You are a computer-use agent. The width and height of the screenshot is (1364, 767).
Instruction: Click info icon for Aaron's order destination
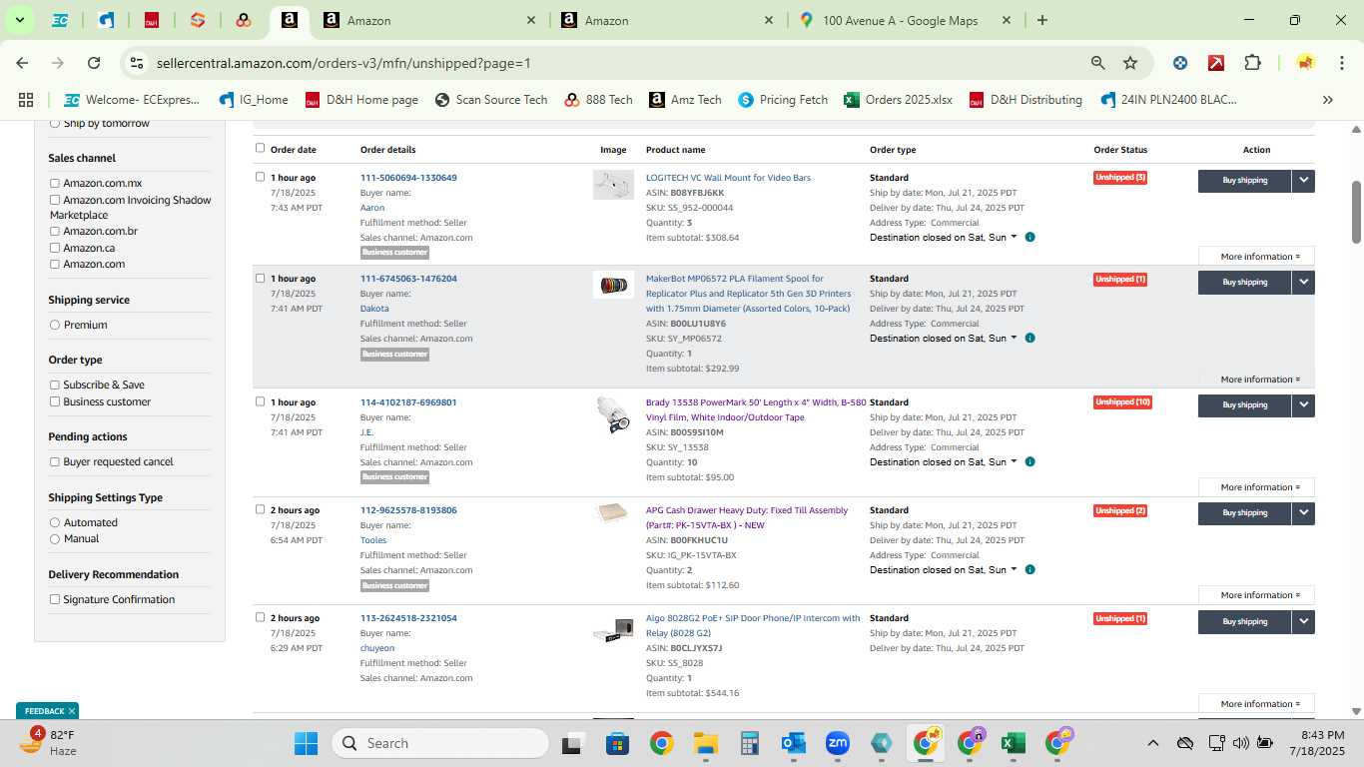point(1029,238)
